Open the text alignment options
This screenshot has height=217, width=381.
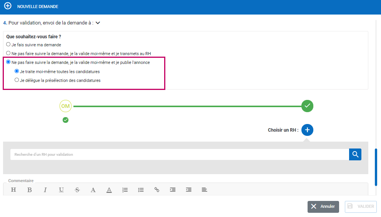[x=204, y=190]
